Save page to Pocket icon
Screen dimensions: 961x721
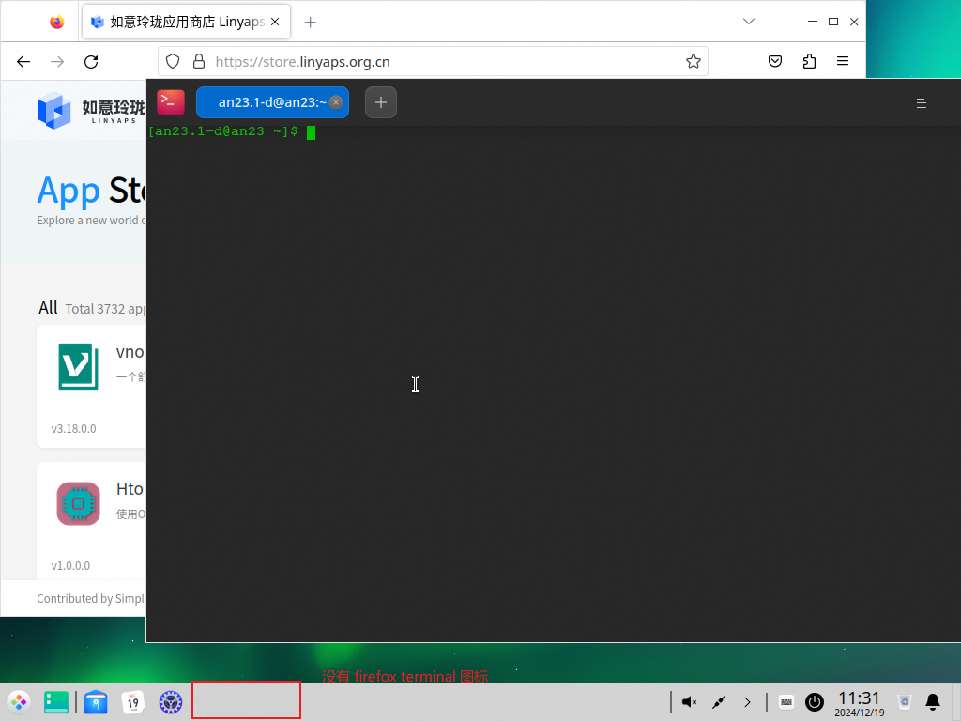point(775,61)
